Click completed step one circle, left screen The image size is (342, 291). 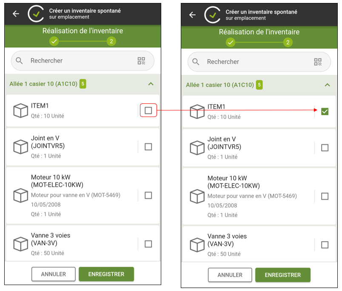[54, 41]
